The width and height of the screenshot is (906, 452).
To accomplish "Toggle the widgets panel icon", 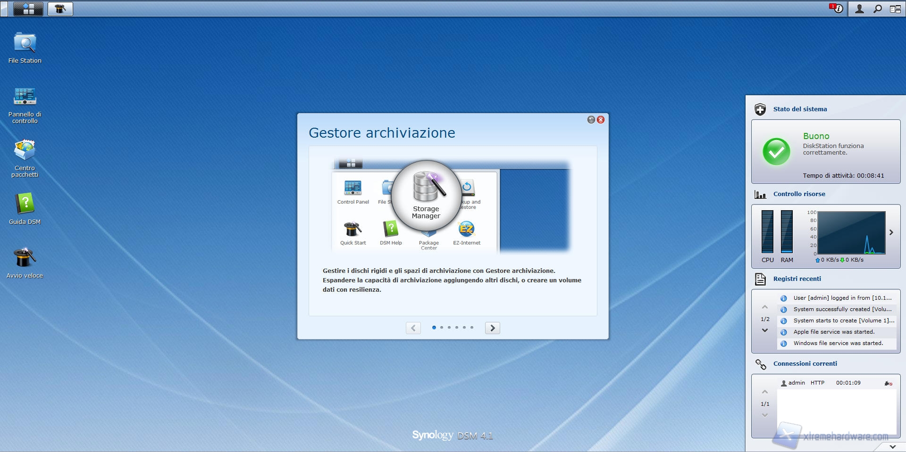I will [895, 9].
